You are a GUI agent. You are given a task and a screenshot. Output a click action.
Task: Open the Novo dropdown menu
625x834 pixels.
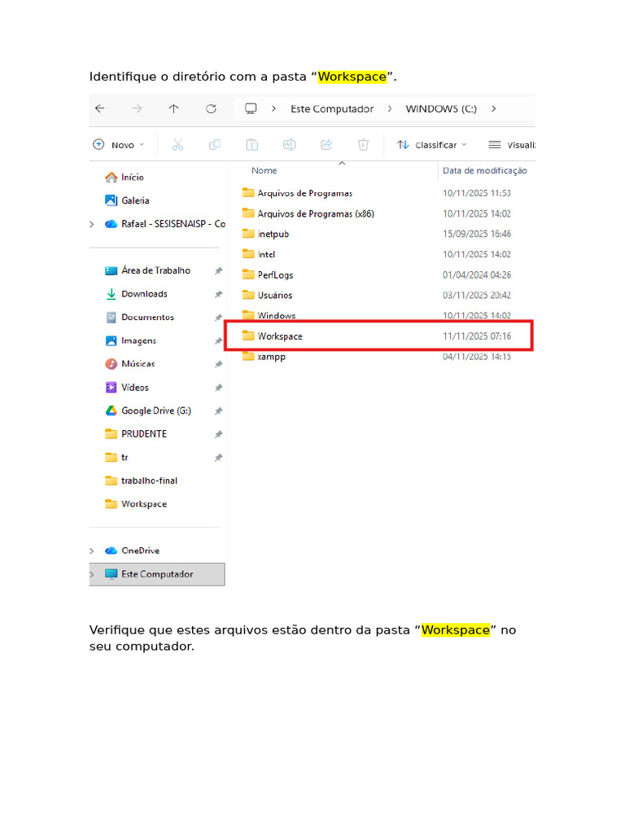(119, 145)
